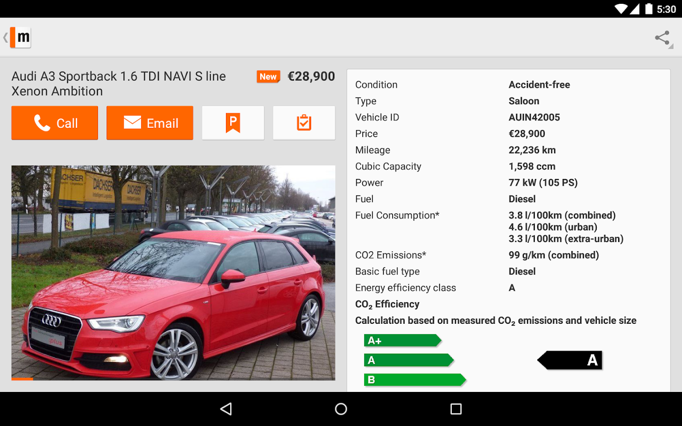The height and width of the screenshot is (426, 682).
Task: Select the €28,900 value in Price row
Action: tap(527, 134)
